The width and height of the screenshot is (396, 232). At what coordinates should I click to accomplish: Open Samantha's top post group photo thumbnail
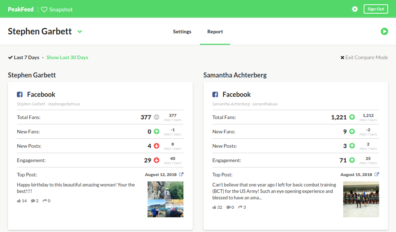(x=361, y=199)
